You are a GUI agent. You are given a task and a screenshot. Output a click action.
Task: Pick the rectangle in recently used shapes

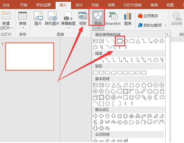120,41
